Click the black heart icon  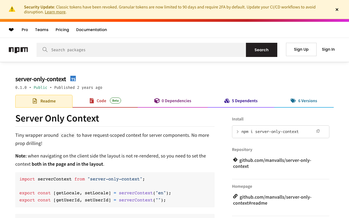click(x=11, y=30)
